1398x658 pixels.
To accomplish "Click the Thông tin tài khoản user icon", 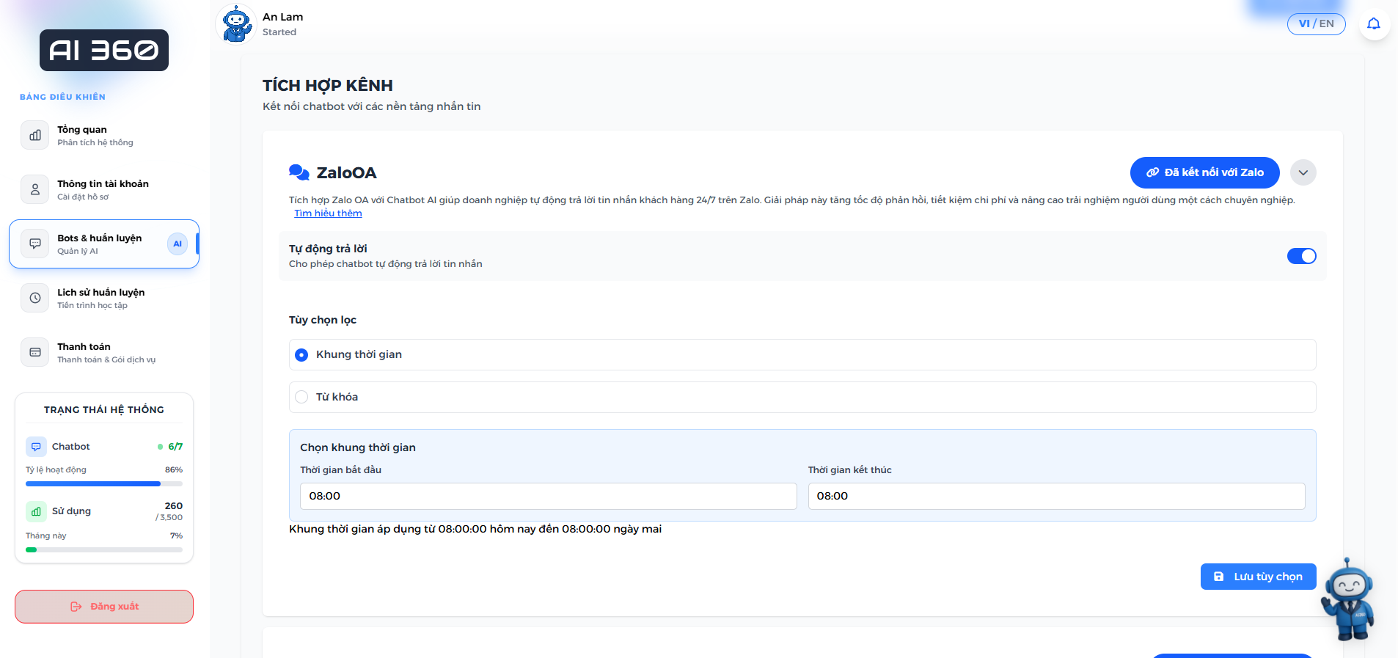I will coord(35,189).
